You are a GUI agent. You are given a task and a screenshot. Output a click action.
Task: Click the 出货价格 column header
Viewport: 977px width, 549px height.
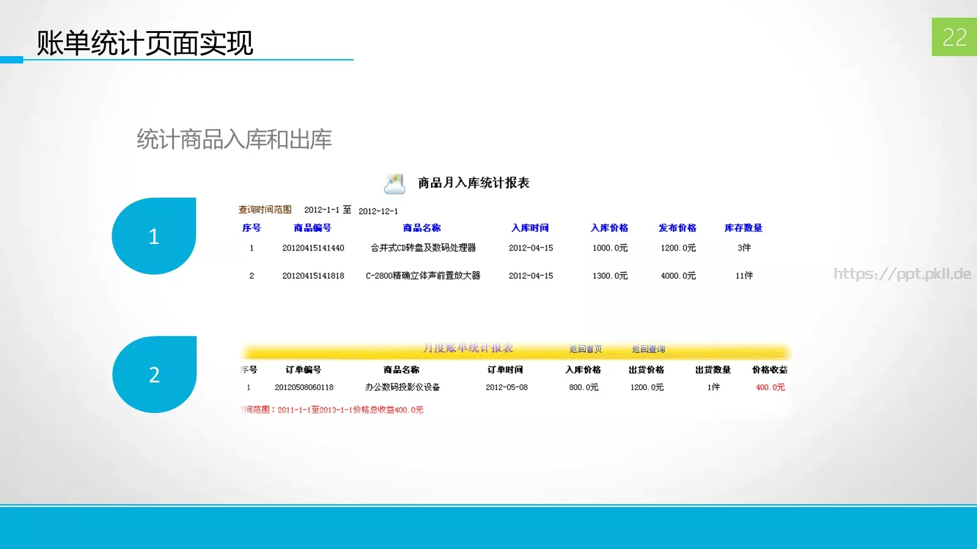(x=647, y=370)
